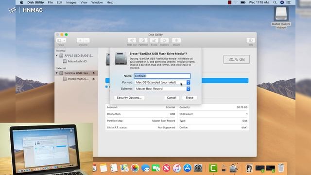
Task: Eject the SanDisk USB Flash drive
Action: [x=94, y=73]
